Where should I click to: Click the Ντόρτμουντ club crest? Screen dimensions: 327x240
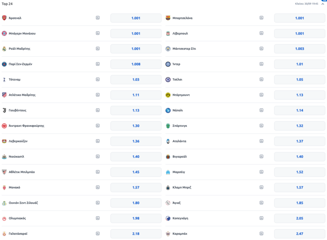168,95
